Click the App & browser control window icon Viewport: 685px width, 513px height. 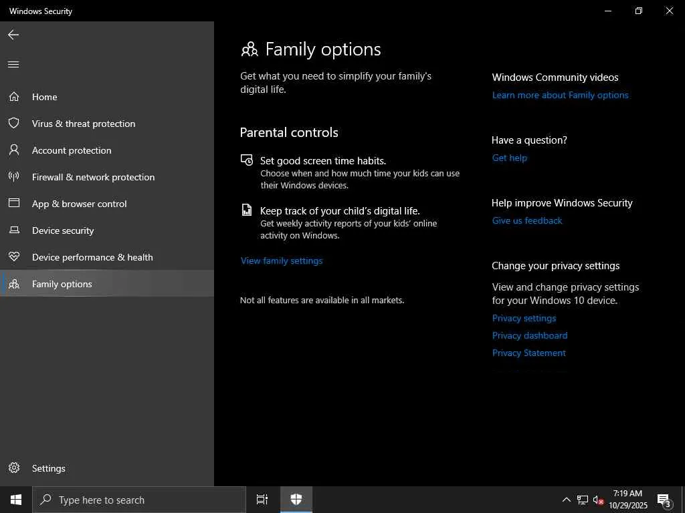[x=14, y=203]
